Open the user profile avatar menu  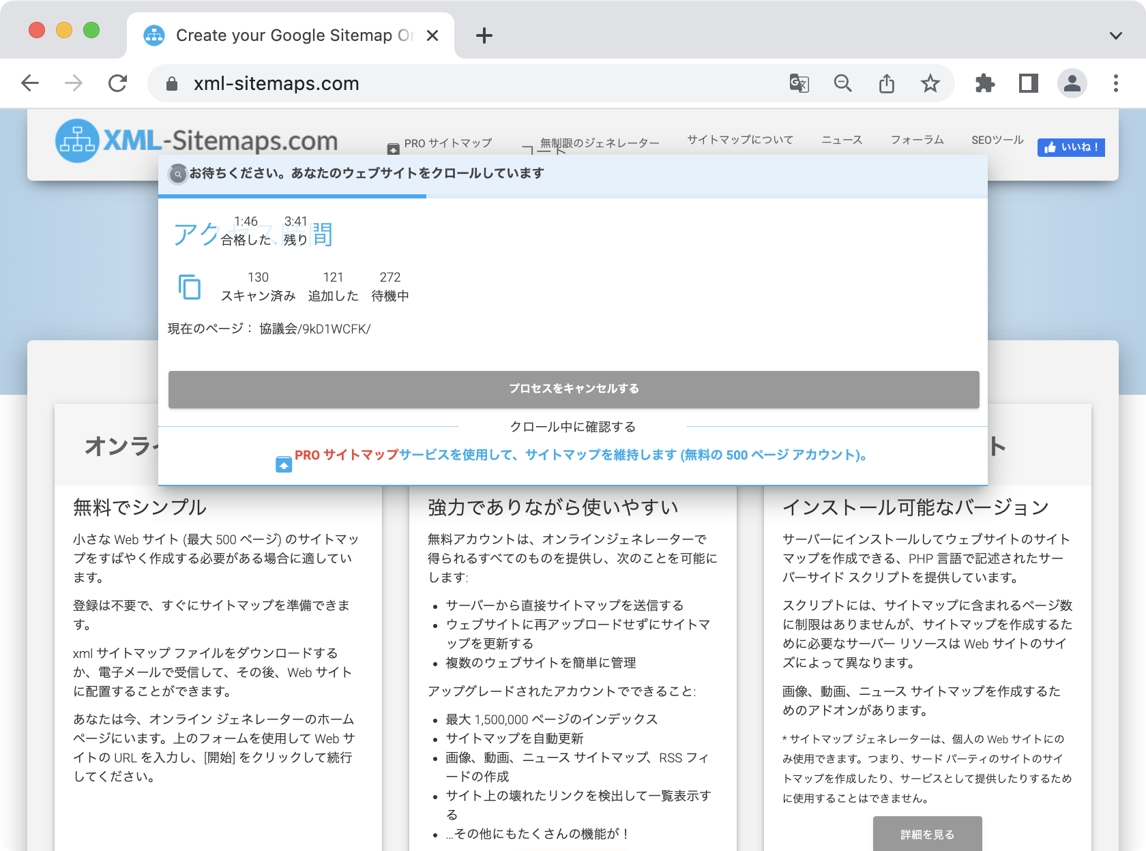[x=1072, y=83]
